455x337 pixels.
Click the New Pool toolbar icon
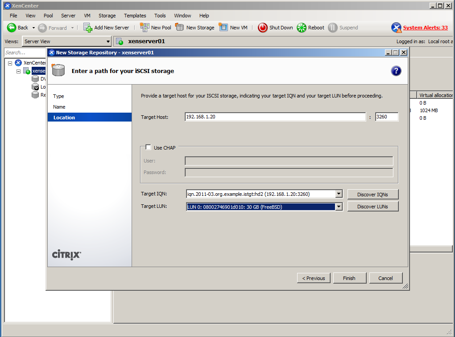point(145,28)
